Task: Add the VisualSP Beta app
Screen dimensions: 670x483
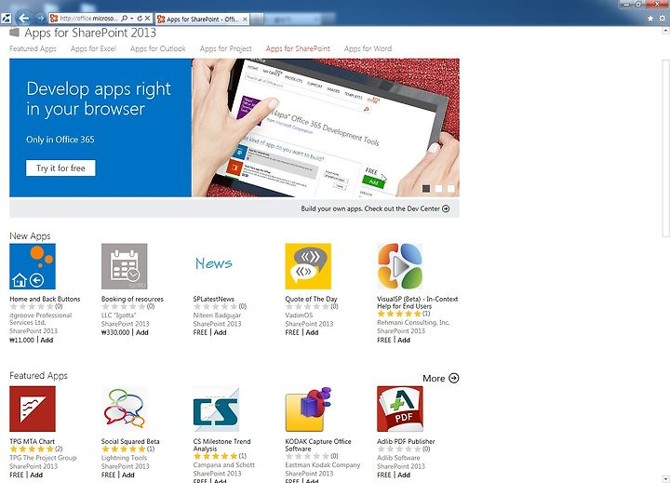Action: 404,341
